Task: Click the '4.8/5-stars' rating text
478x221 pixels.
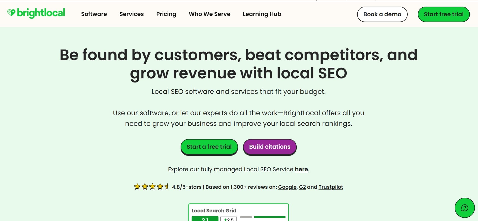Action: pyautogui.click(x=187, y=187)
